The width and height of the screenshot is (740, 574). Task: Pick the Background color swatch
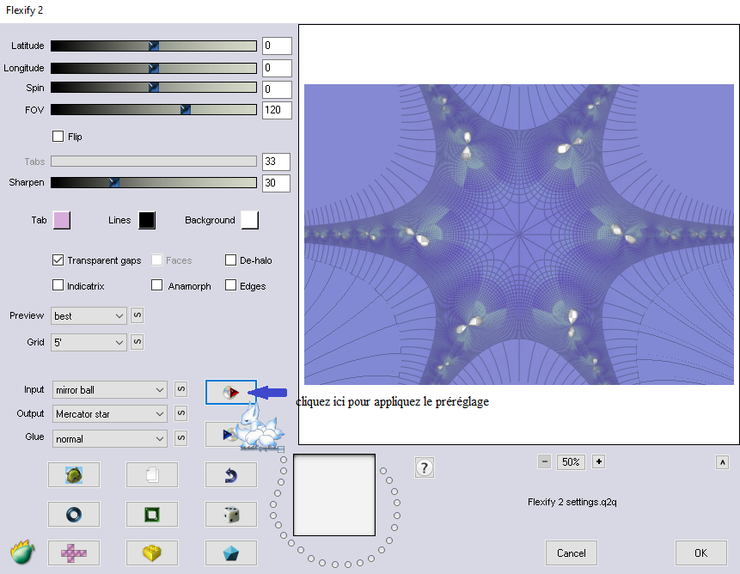[249, 220]
